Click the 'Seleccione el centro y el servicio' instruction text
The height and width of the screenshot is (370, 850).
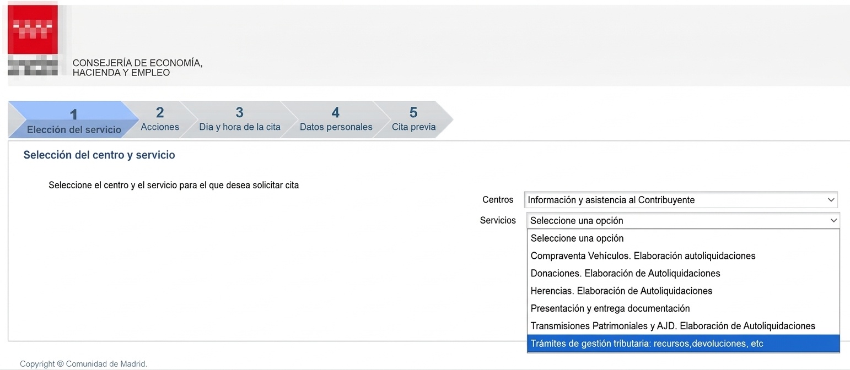click(174, 185)
